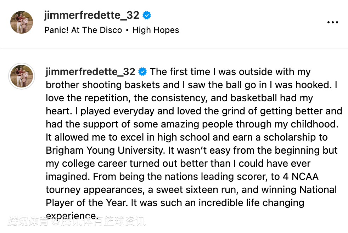Click the @腾讯体育篮球资讯 watermark handle

(99, 222)
